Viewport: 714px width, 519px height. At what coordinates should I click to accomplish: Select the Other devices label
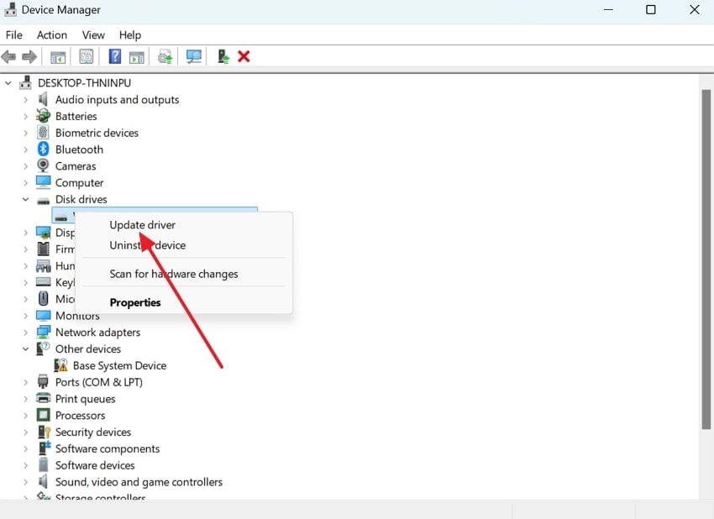[88, 349]
